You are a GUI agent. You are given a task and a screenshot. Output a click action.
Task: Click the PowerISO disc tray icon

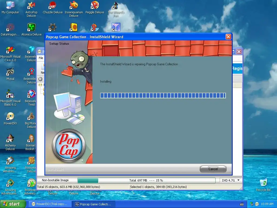257,204
